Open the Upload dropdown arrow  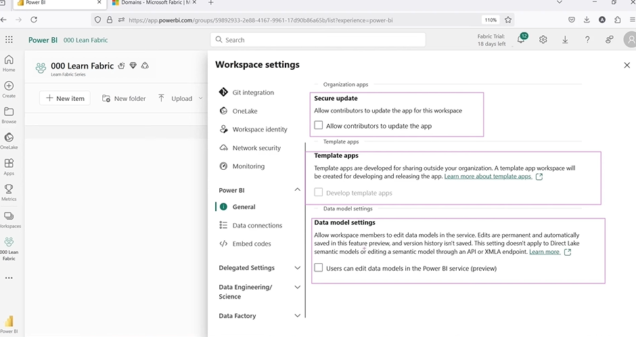[x=200, y=98]
